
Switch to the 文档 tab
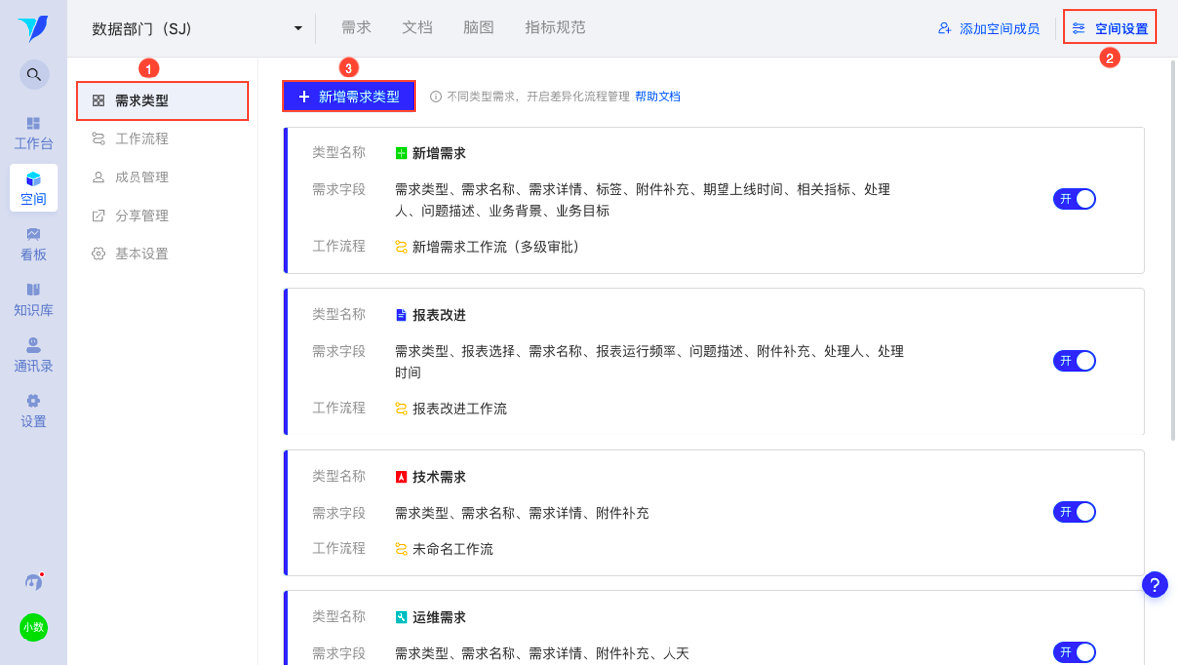click(x=417, y=27)
